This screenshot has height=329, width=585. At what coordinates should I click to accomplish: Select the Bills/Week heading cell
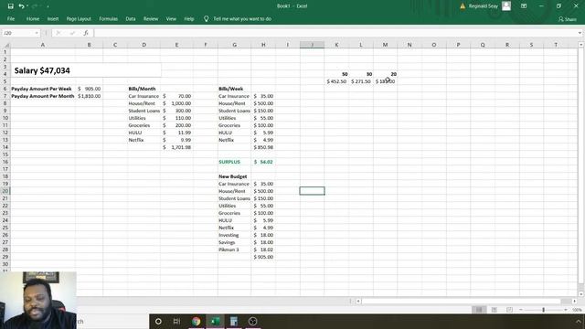pyautogui.click(x=234, y=89)
